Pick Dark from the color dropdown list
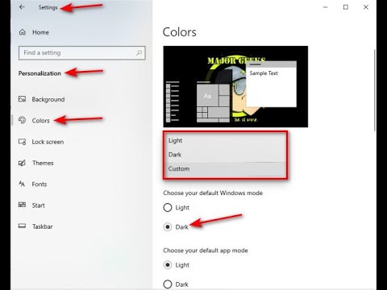This screenshot has width=387, height=290. (x=225, y=155)
